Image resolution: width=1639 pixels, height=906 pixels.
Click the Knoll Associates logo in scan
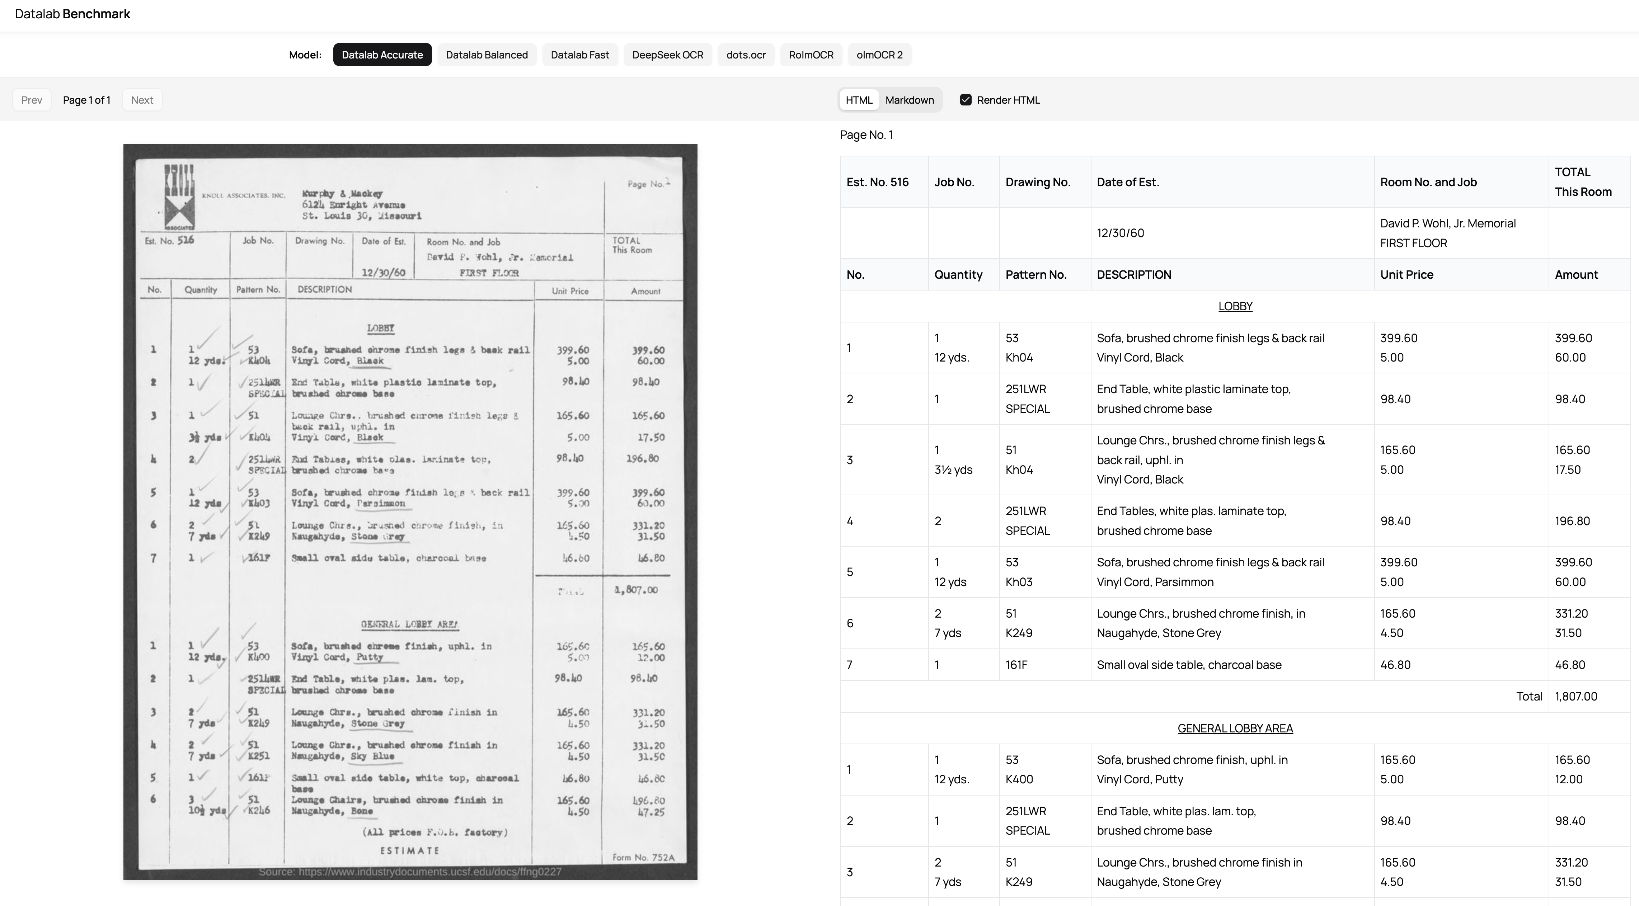179,197
